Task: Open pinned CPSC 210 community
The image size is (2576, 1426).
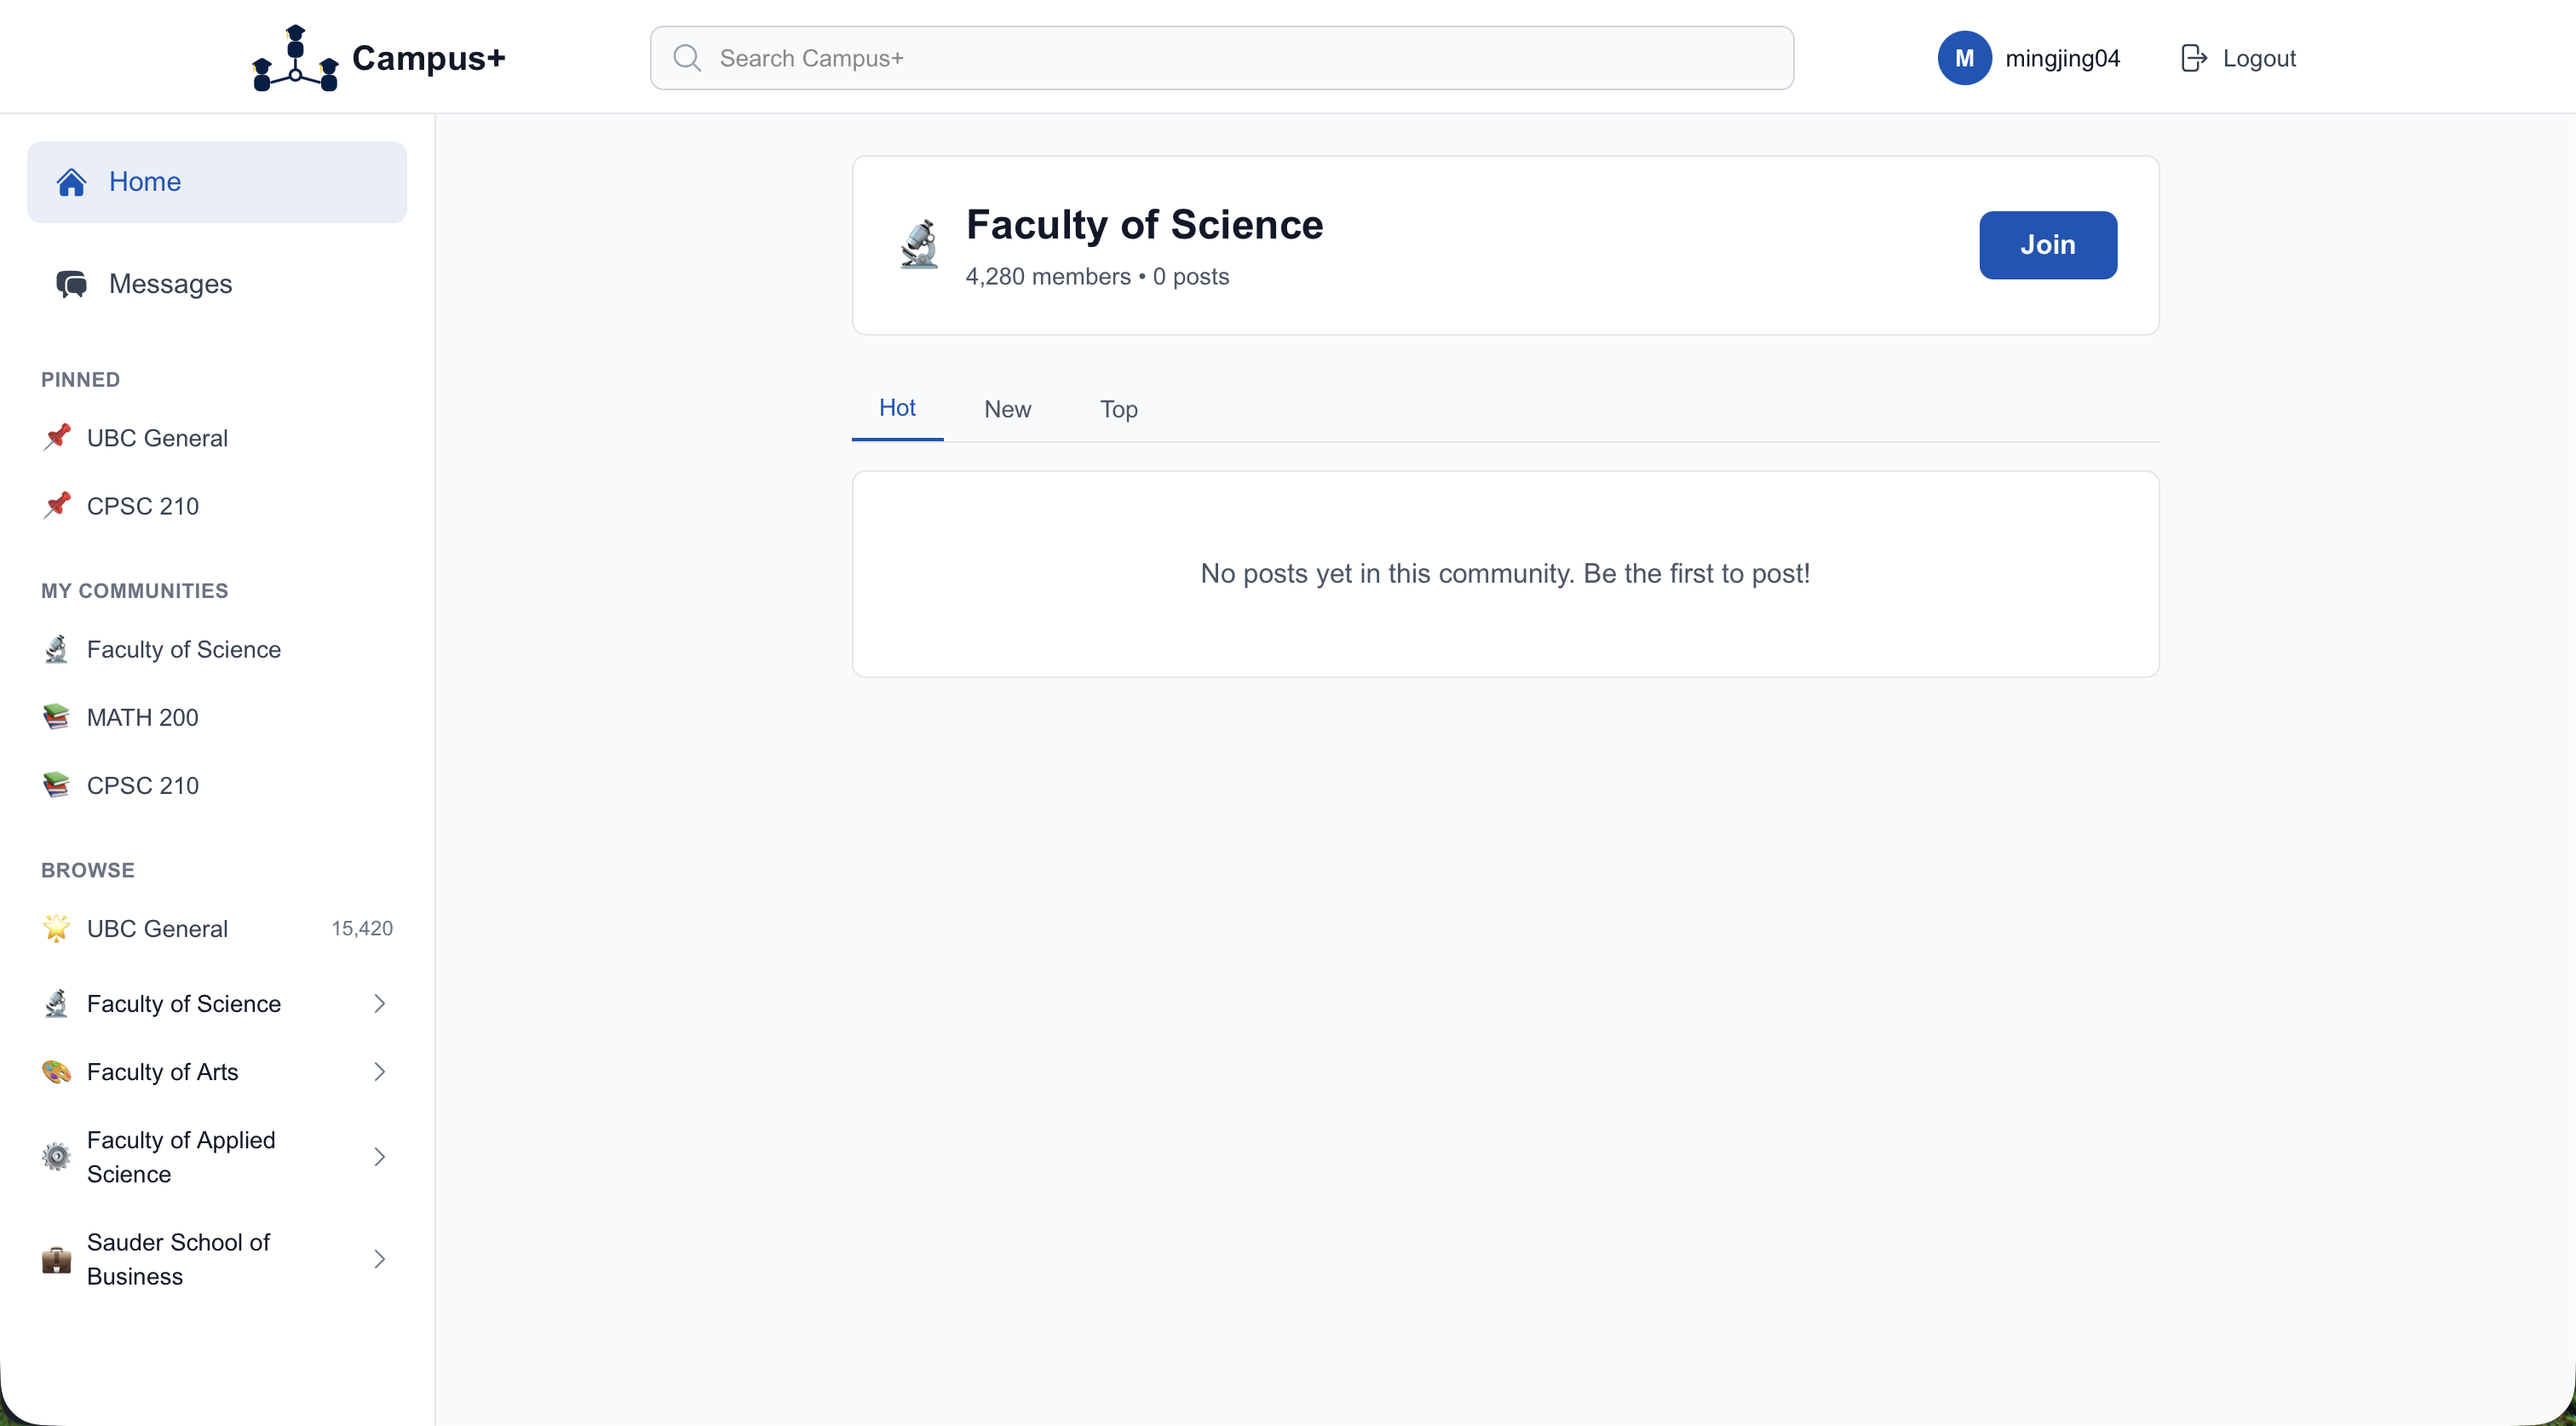Action: point(143,506)
